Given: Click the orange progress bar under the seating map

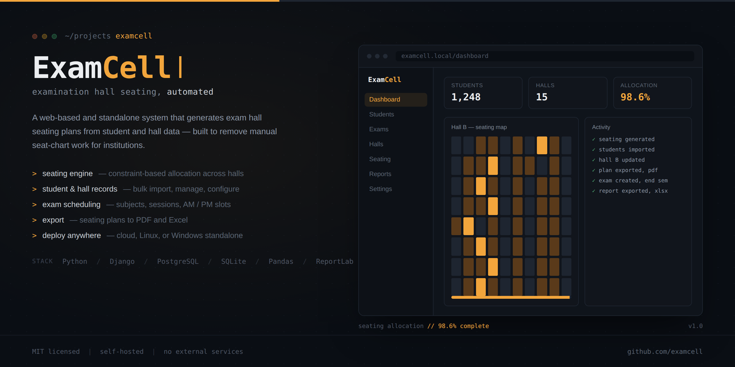Looking at the screenshot, I should coord(510,297).
